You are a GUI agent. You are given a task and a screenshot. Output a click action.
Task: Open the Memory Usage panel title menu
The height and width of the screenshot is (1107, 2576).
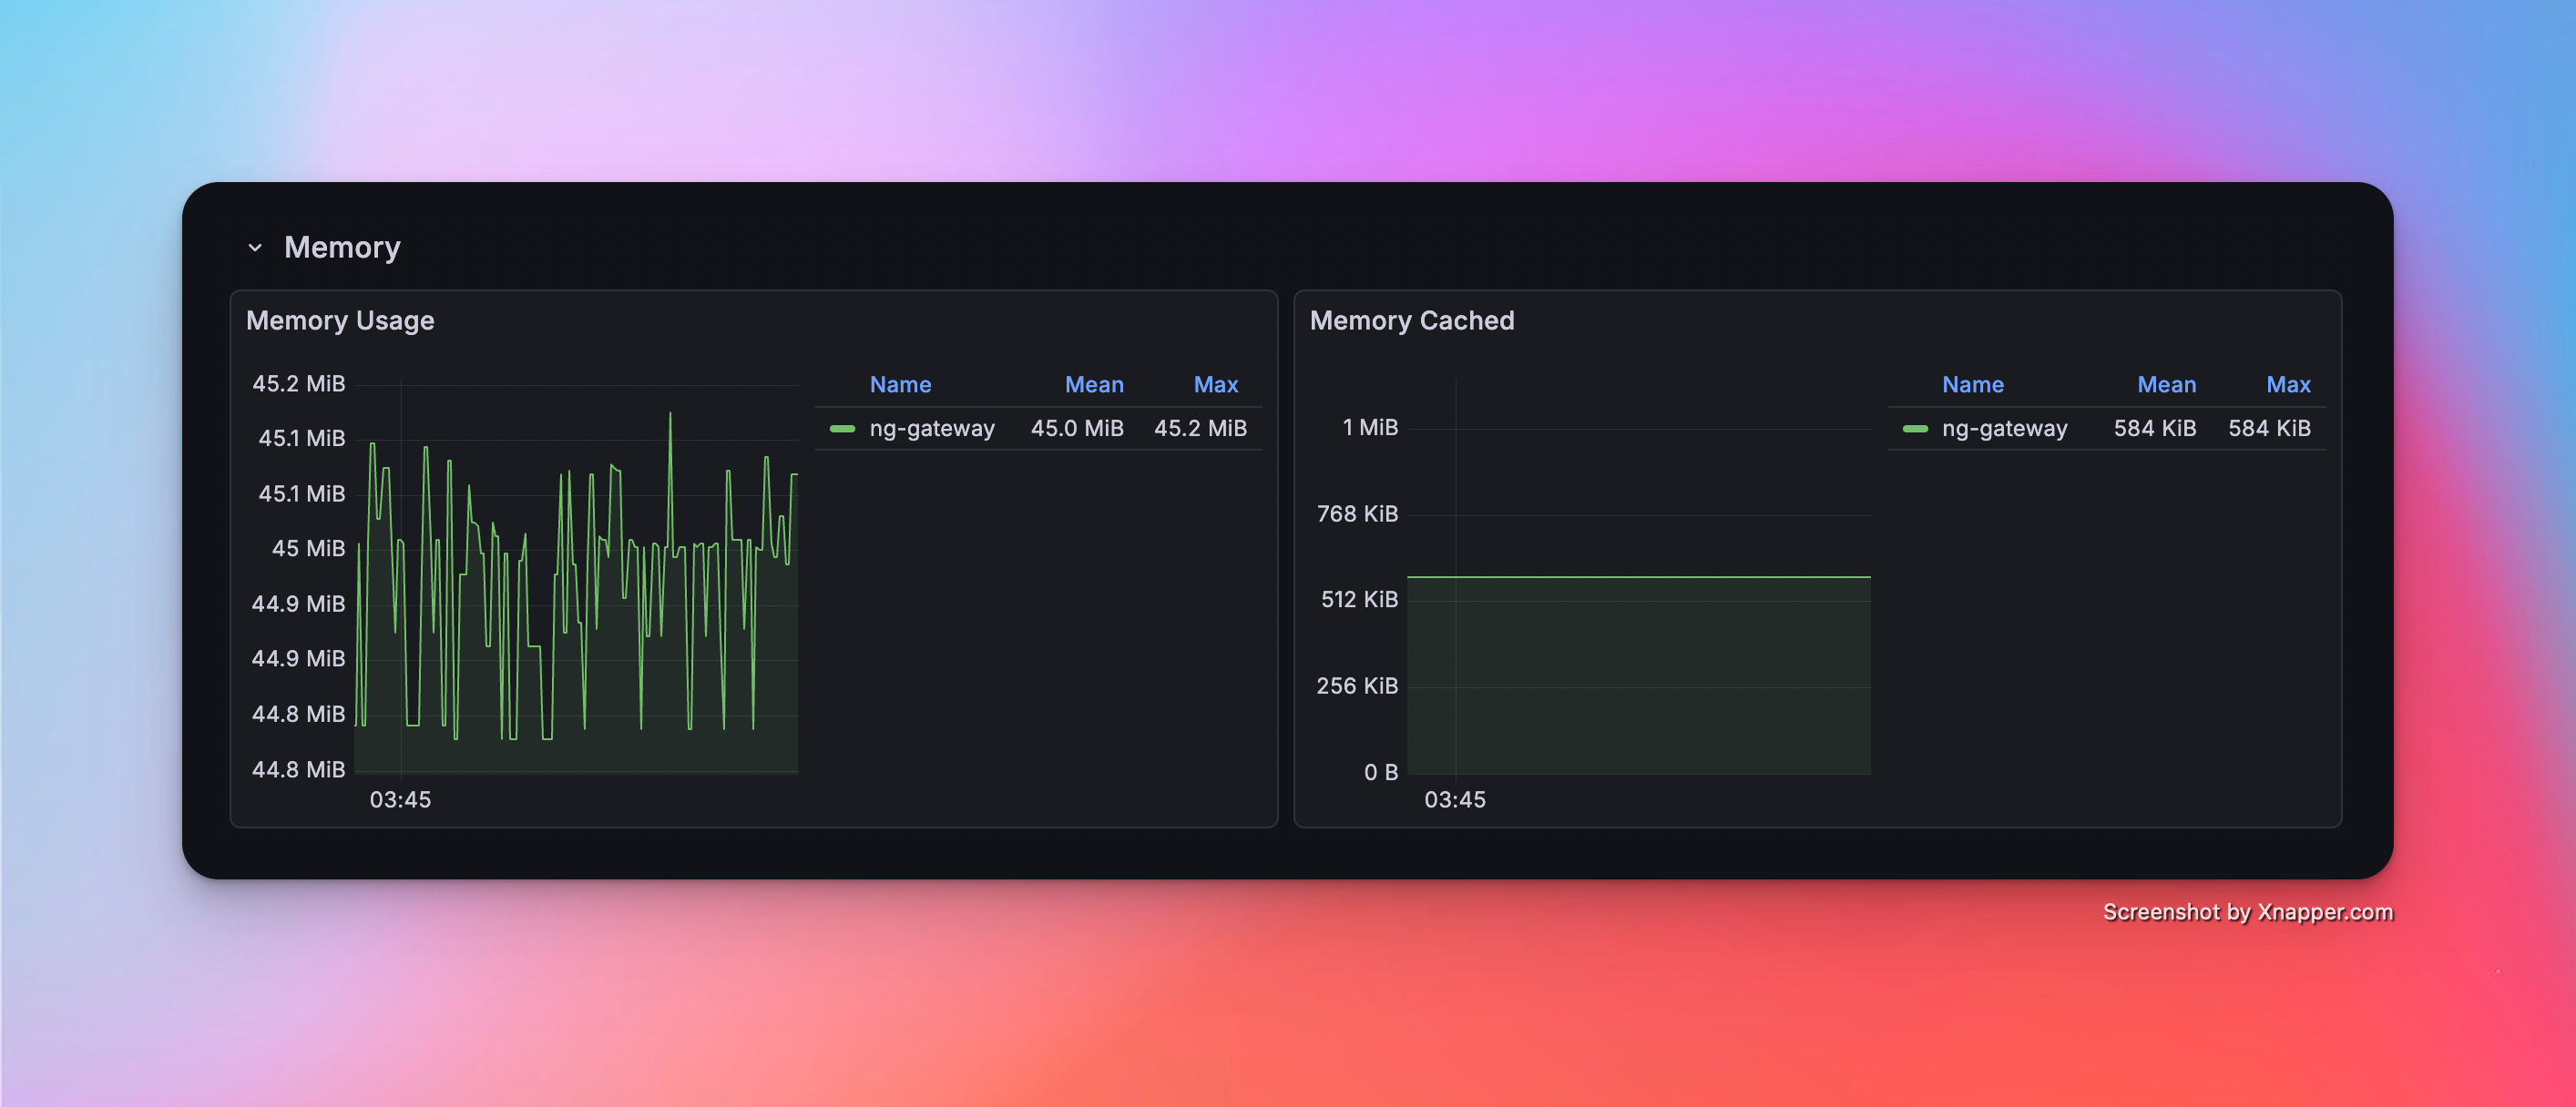coord(340,320)
